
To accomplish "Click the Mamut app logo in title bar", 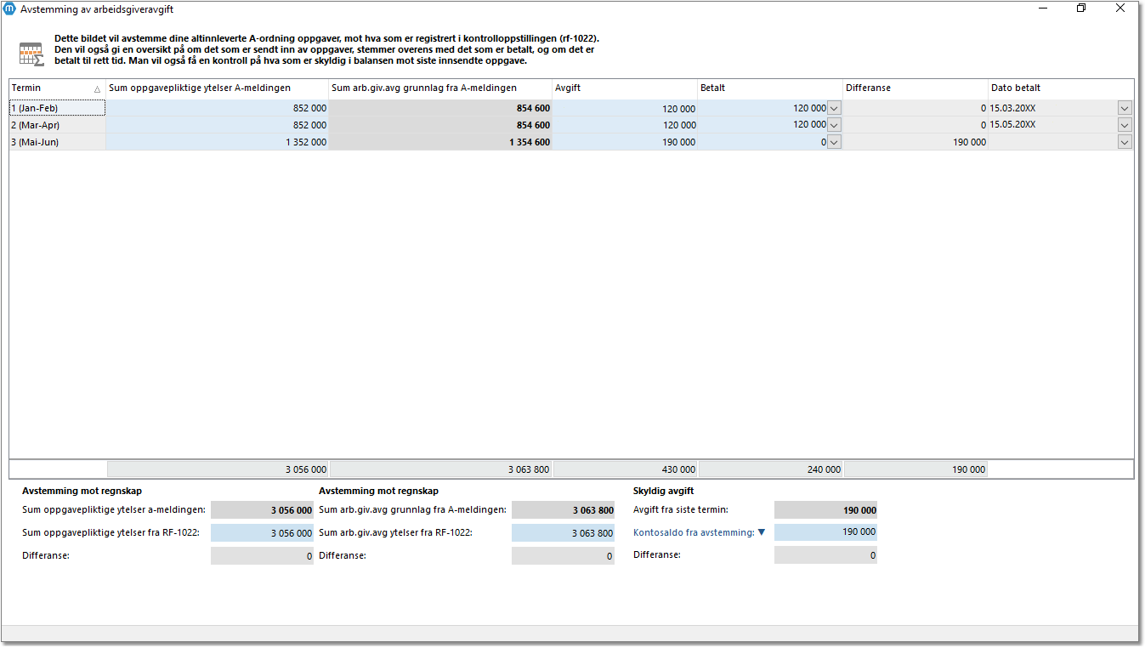I will [x=10, y=9].
